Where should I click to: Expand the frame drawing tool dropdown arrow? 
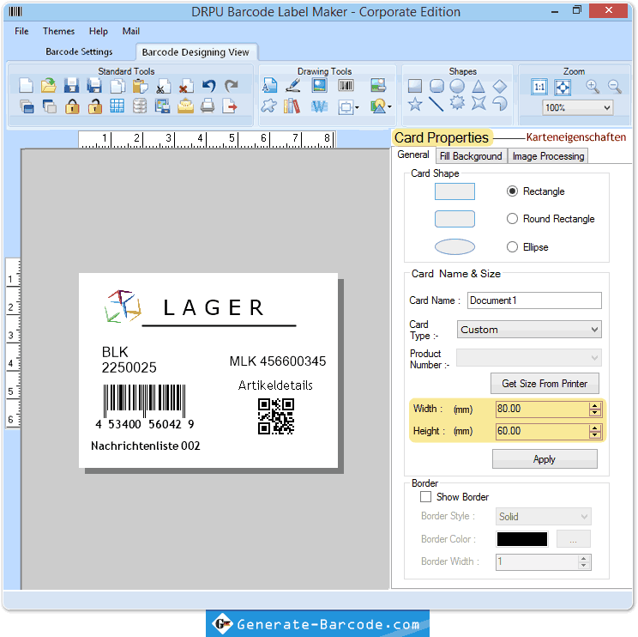(357, 107)
